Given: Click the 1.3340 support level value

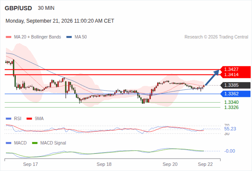Looking at the screenshot, I should coord(231,102).
